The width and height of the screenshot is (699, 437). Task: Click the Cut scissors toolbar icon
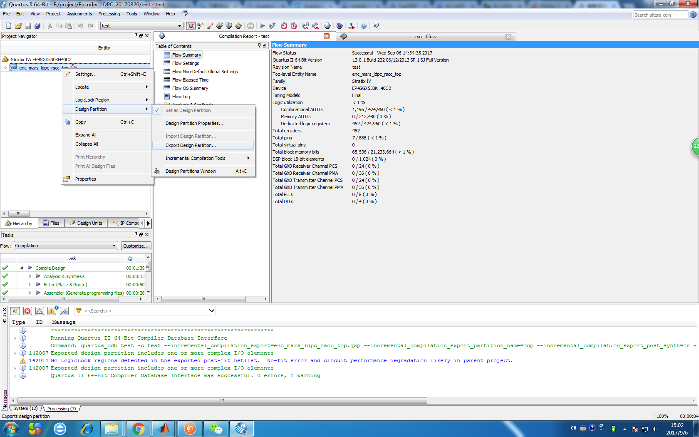[x=50, y=26]
